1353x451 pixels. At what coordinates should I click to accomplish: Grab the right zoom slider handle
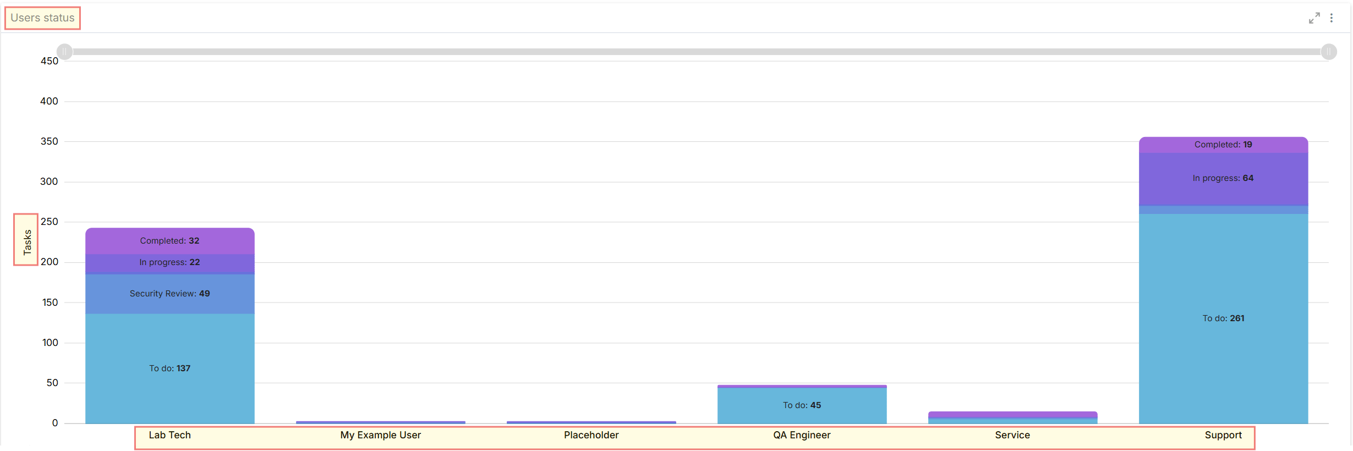point(1329,52)
